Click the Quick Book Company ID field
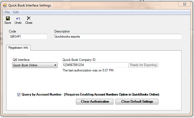The image size is (194, 118). click(x=95, y=65)
